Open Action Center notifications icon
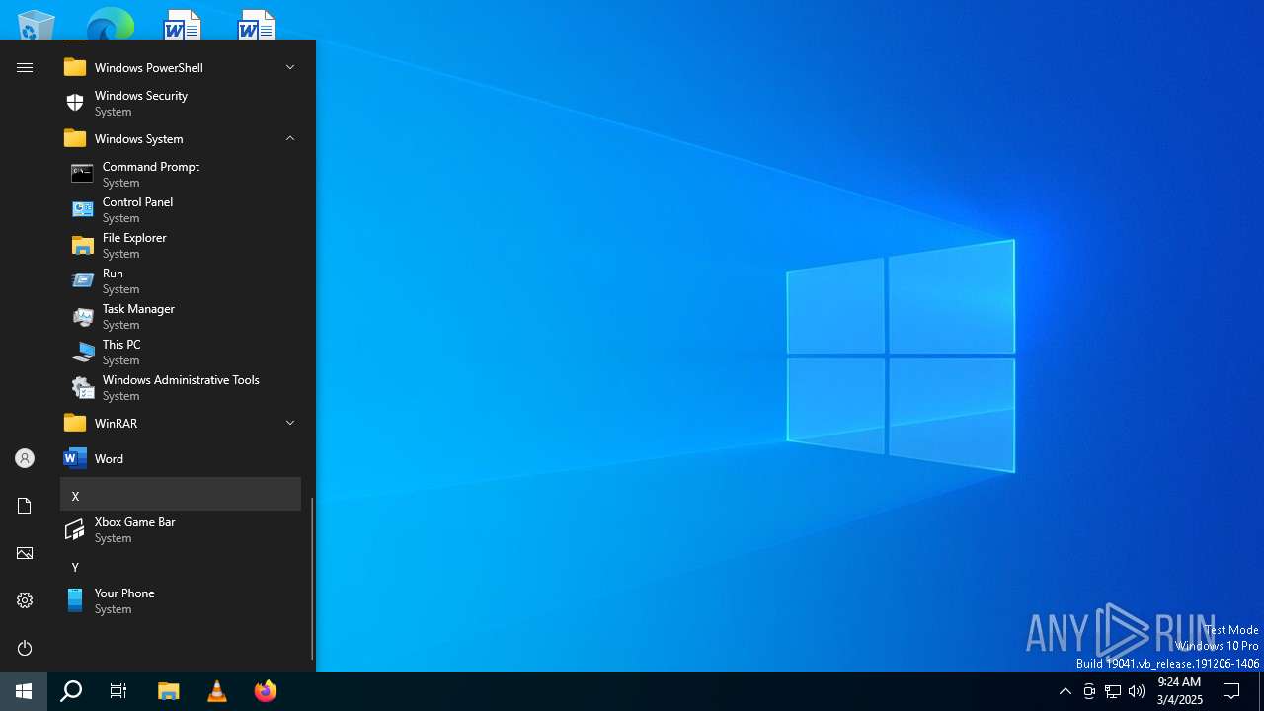The height and width of the screenshot is (711, 1264). tap(1231, 691)
